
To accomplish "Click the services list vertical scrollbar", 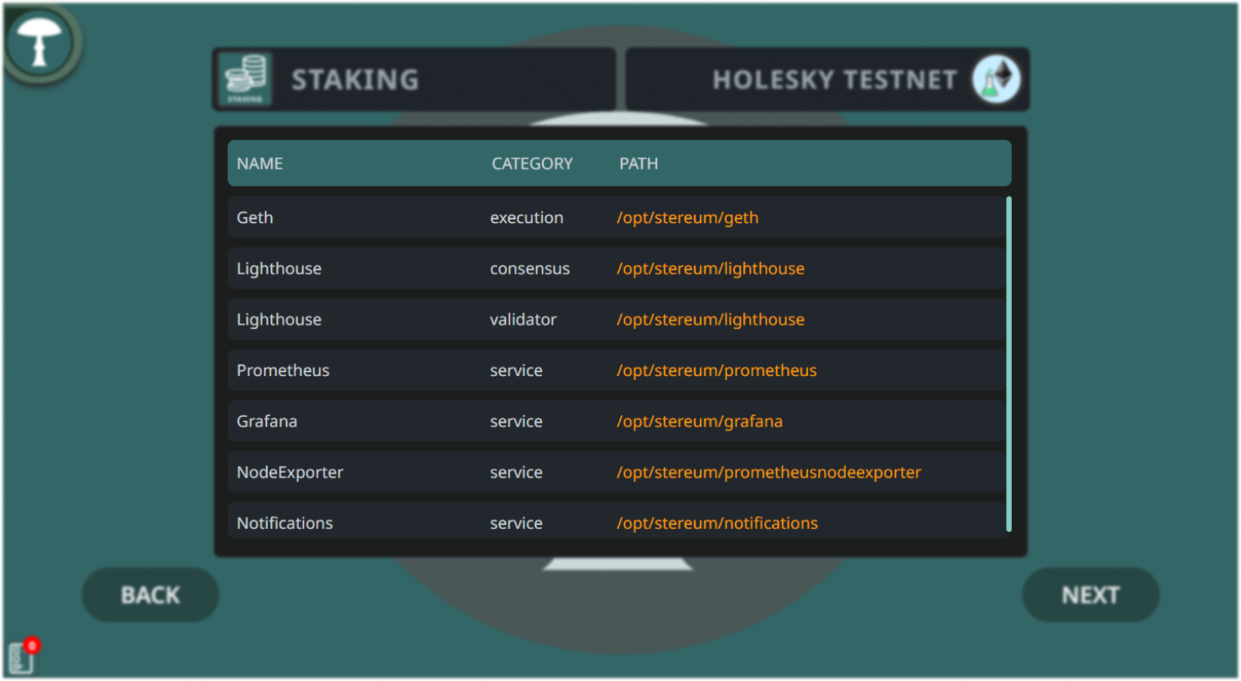I will pyautogui.click(x=1009, y=364).
